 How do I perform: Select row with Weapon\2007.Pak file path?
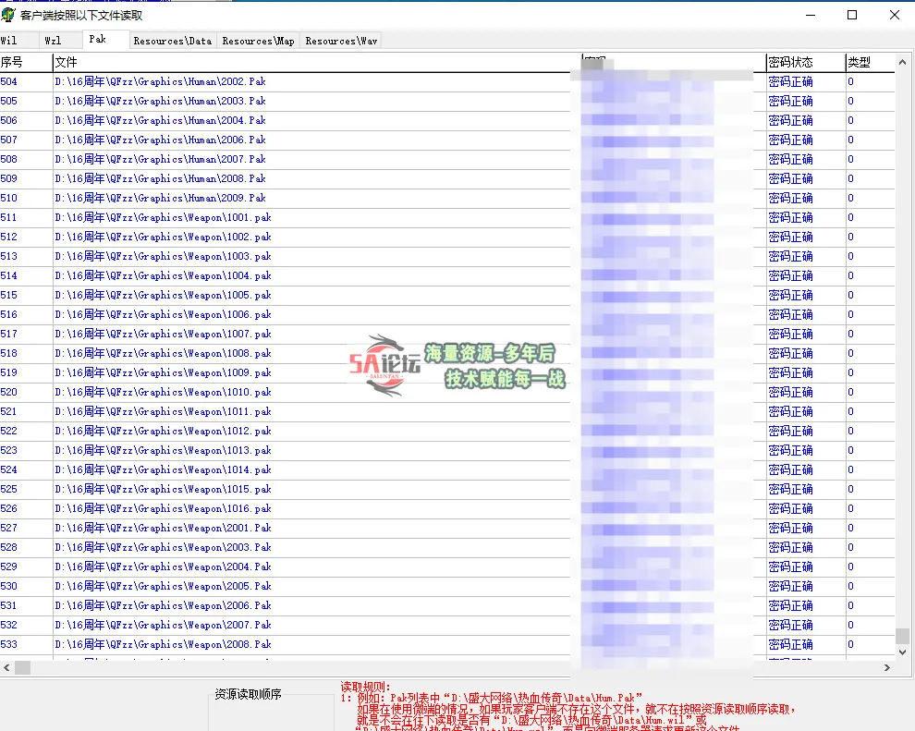pyautogui.click(x=447, y=625)
